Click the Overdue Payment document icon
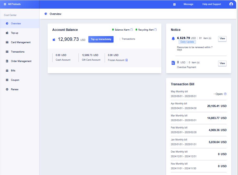Viewport: 238px width, 175px height. click(173, 63)
